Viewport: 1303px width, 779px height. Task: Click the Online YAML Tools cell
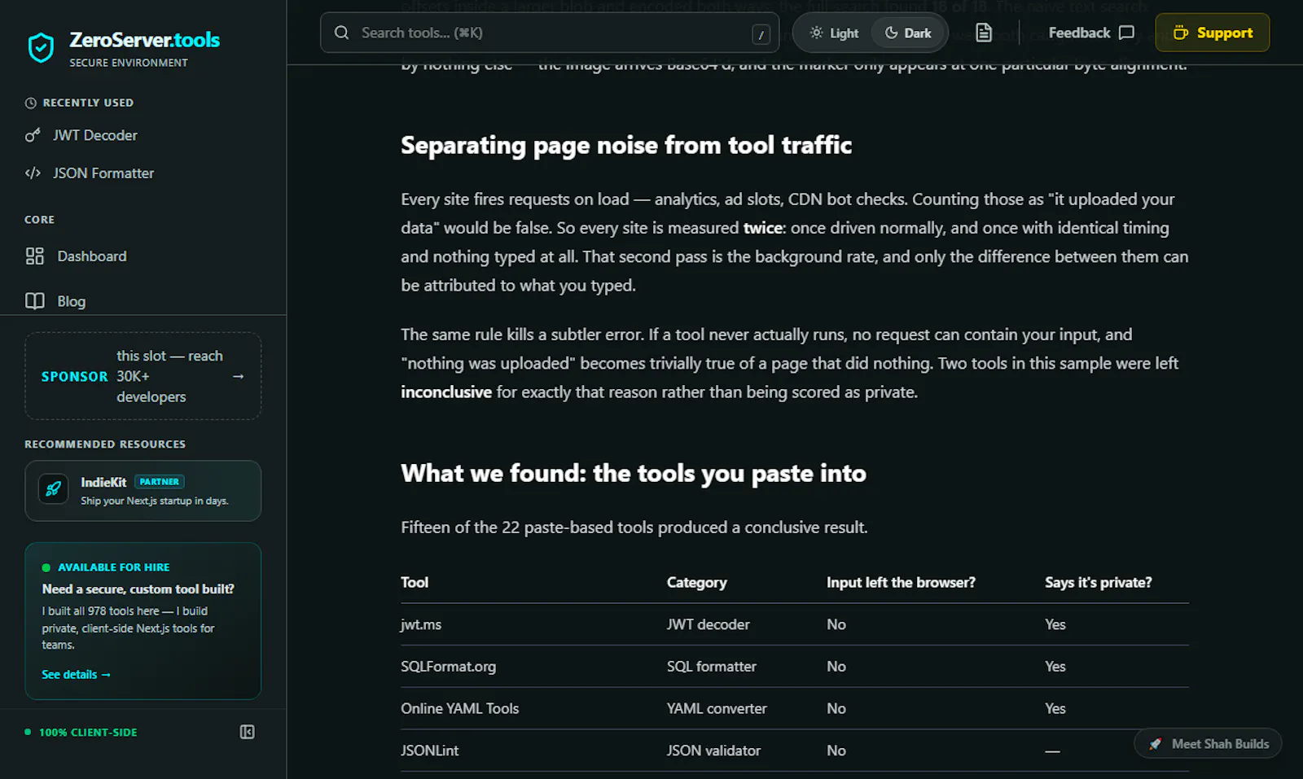pos(459,708)
